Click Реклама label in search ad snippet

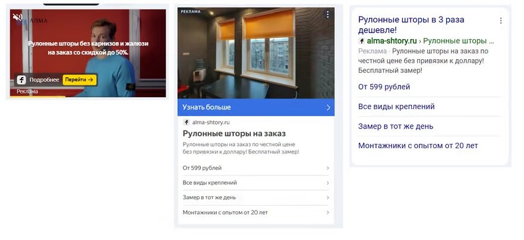372,52
